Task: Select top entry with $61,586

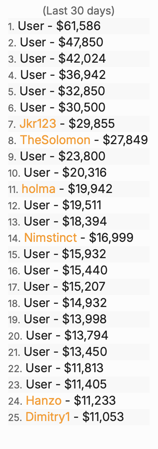Action: (x=79, y=26)
